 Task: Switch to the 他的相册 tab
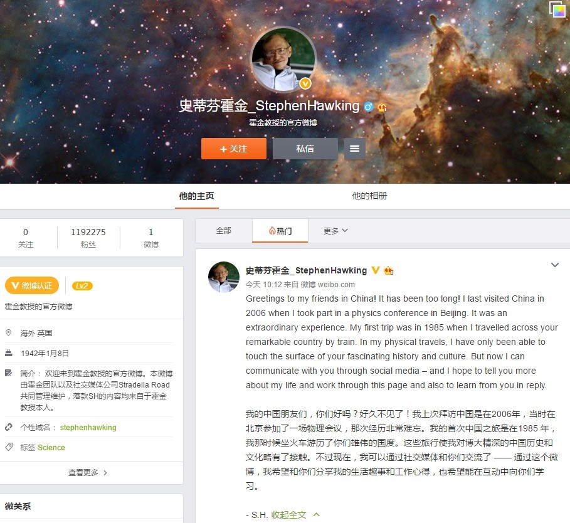369,196
